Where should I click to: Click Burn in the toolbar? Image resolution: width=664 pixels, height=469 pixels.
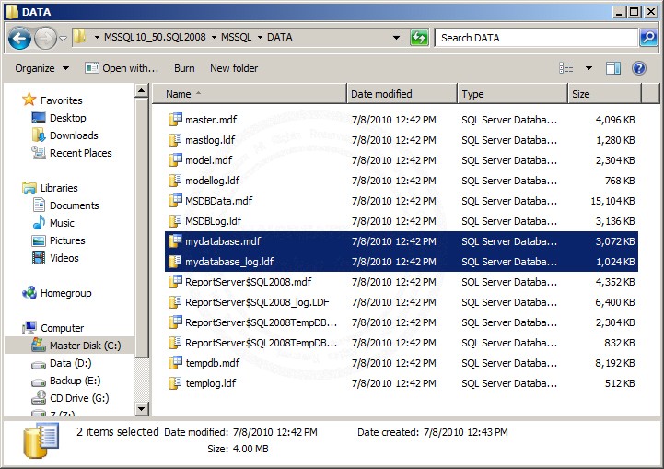tap(184, 68)
